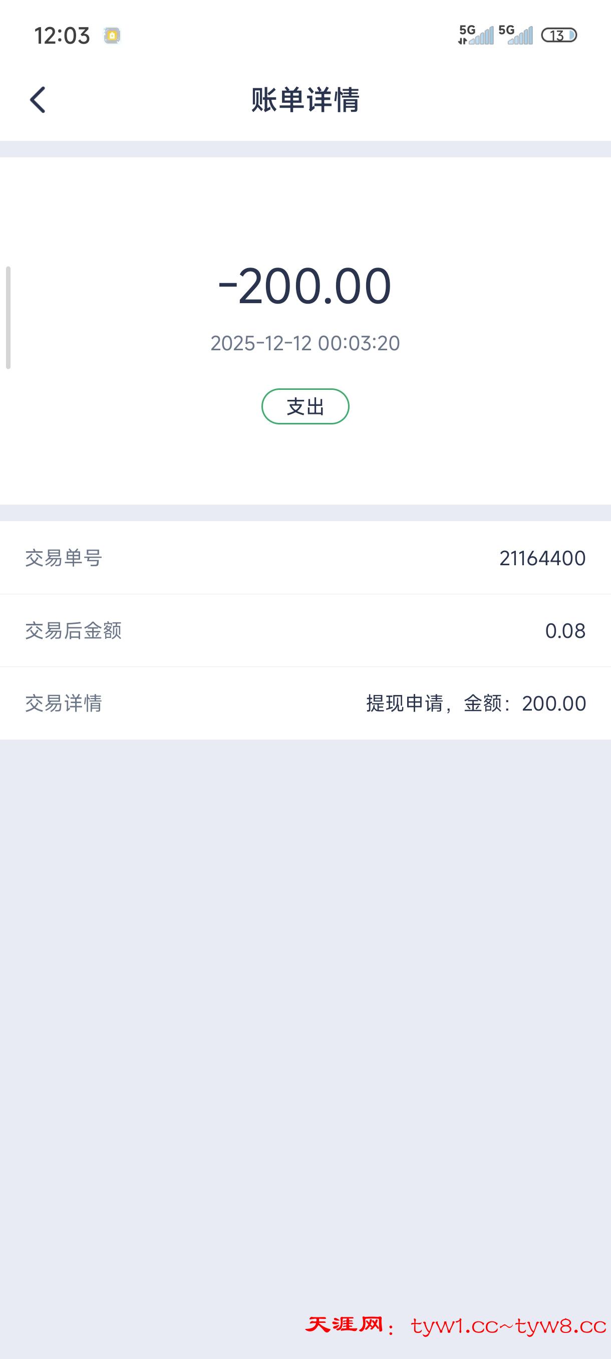Tap the 交易详情 row label

coord(64,703)
